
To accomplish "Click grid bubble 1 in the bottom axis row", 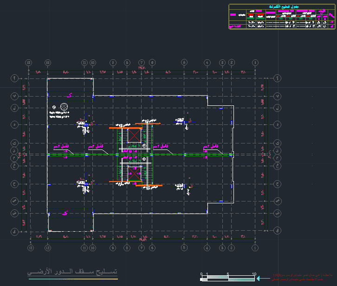I will click(x=255, y=248).
